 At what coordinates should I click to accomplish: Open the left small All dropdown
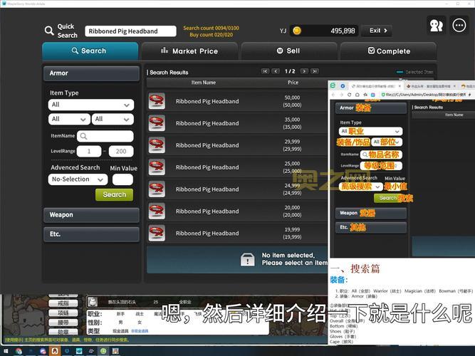pyautogui.click(x=69, y=119)
